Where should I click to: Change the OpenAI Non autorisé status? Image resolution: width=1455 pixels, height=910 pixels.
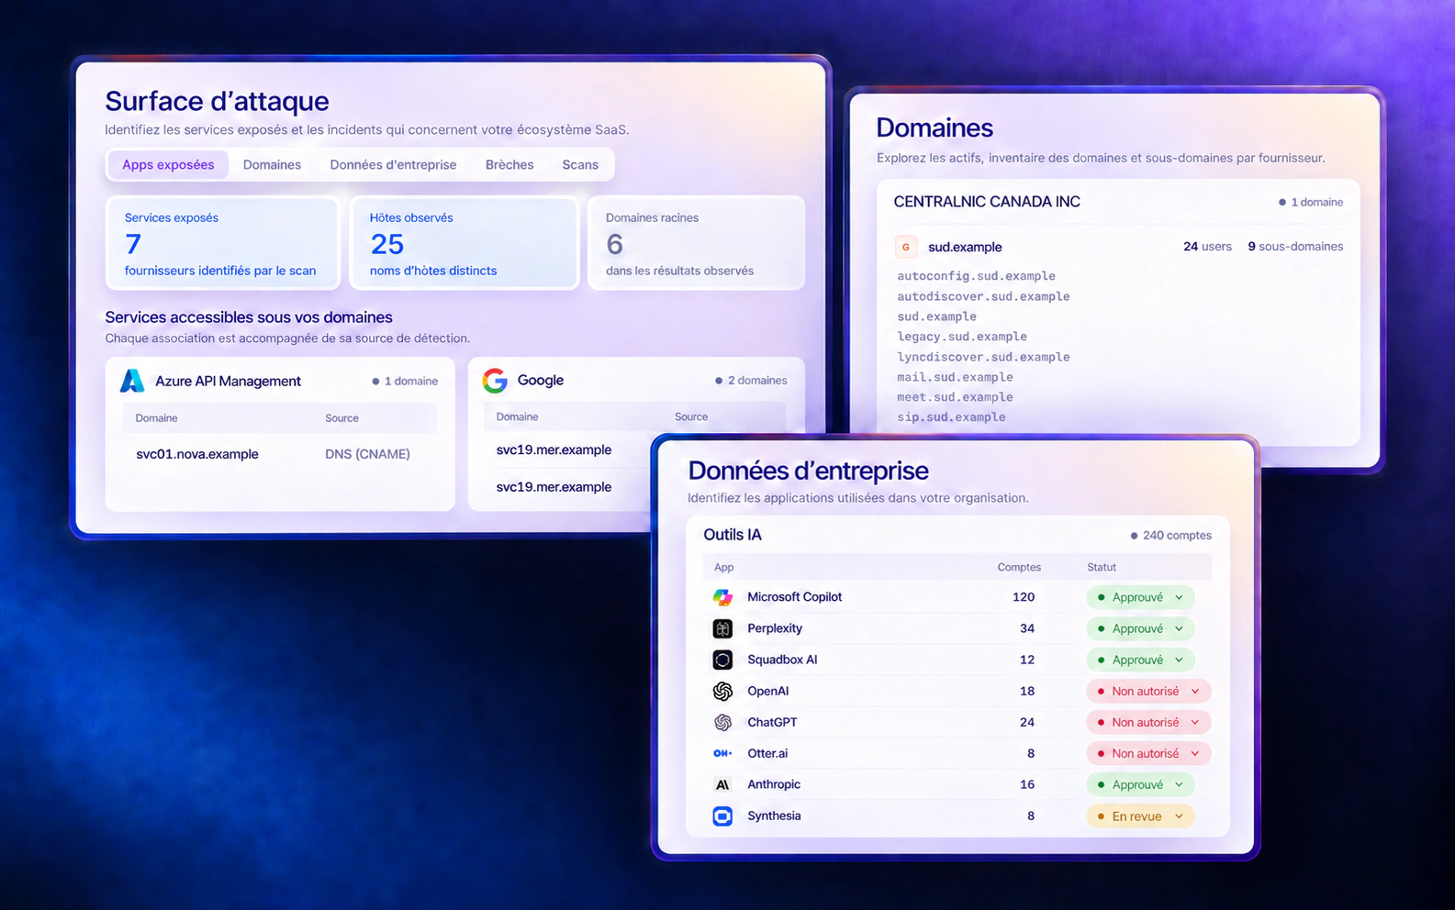[x=1148, y=691]
